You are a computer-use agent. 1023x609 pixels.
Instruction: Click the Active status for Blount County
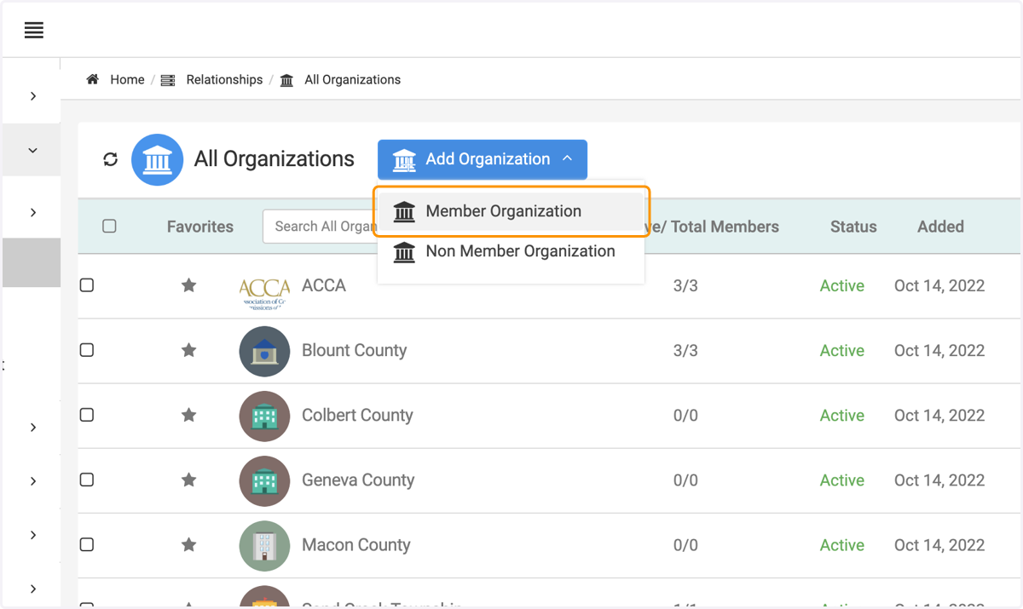(842, 350)
